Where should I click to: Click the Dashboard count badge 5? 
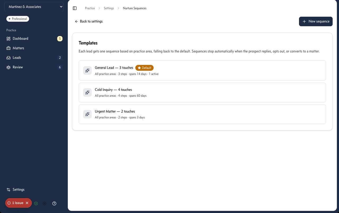60,39
